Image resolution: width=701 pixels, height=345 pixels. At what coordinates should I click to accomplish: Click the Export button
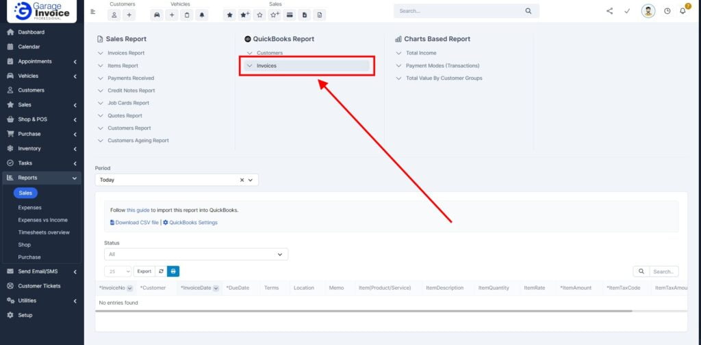point(144,271)
